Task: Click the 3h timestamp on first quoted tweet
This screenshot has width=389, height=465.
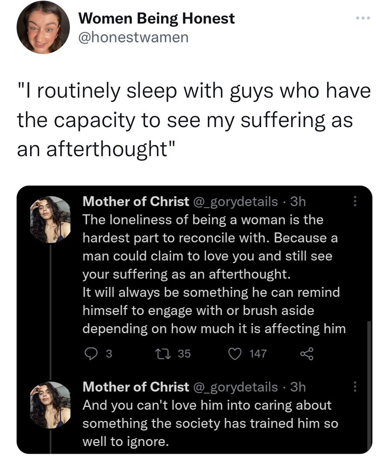Action: (x=298, y=201)
